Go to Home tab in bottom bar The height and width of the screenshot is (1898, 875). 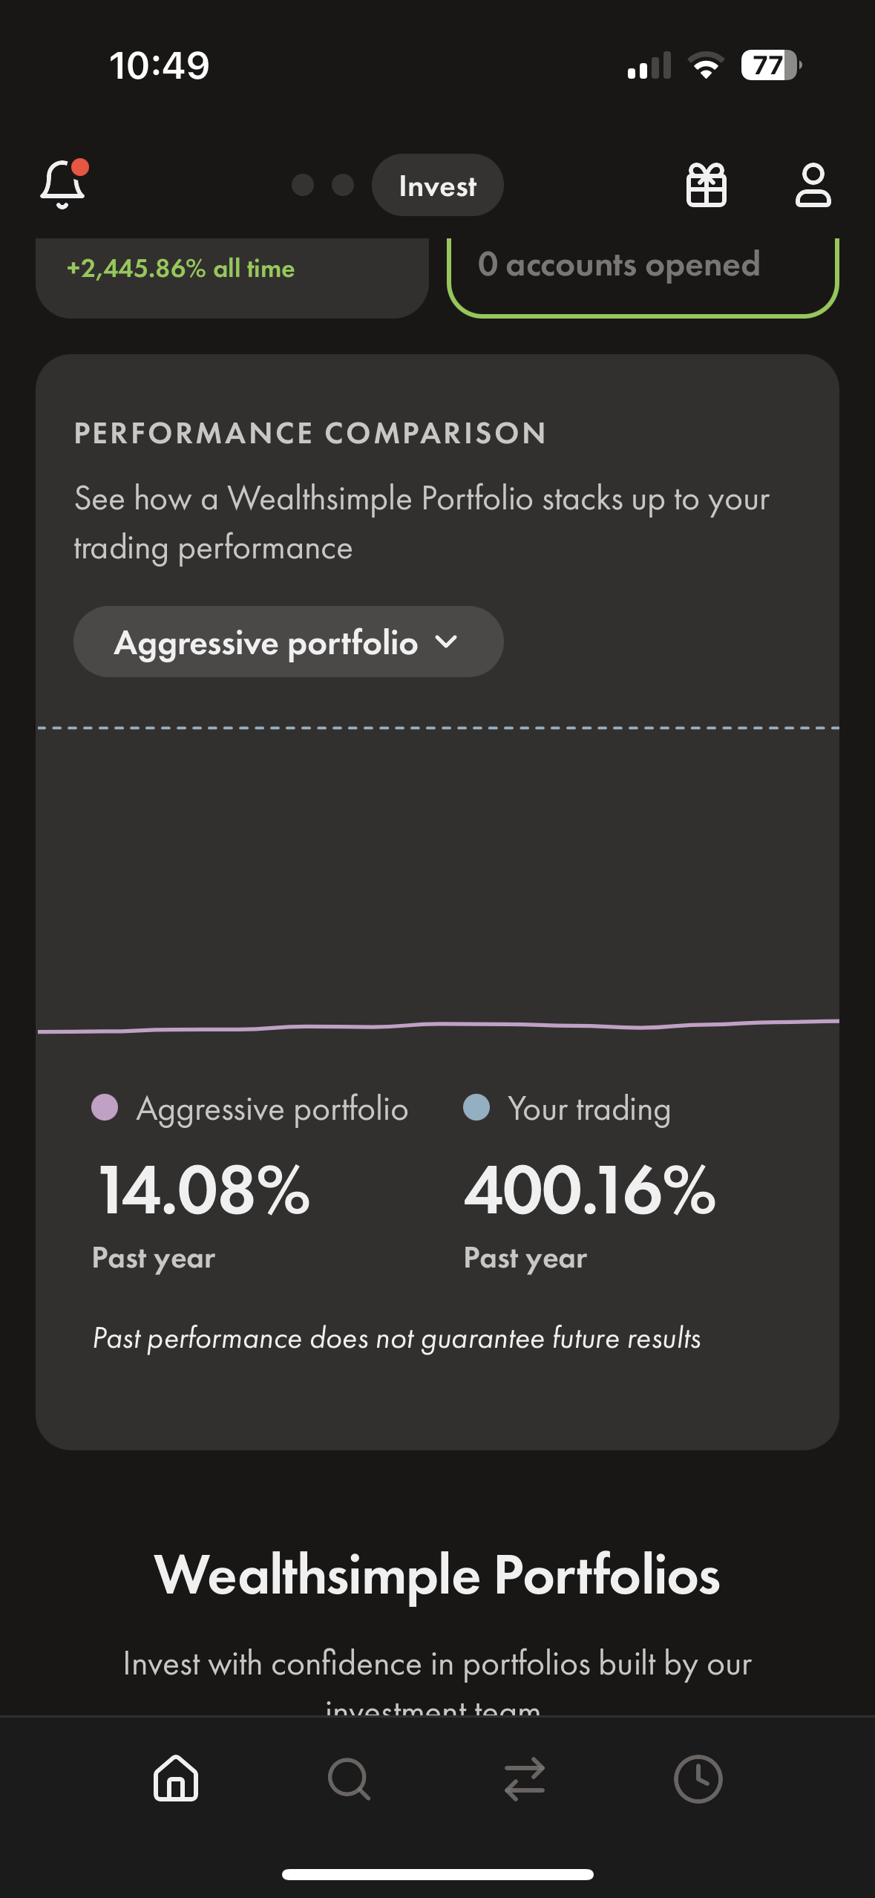(176, 1778)
